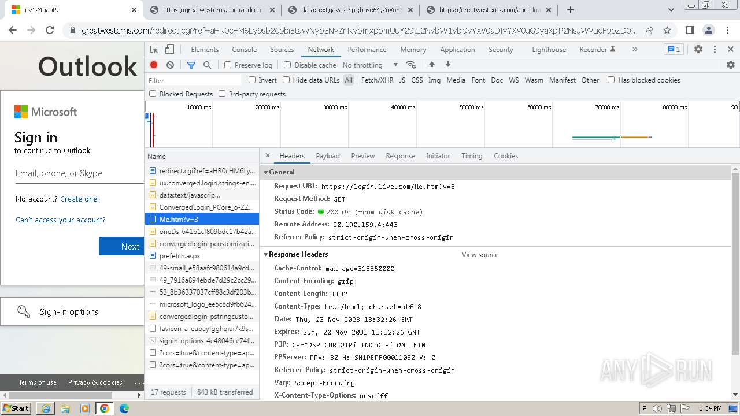This screenshot has height=416, width=740.
Task: Open Edge browser from taskbar
Action: tap(124, 408)
